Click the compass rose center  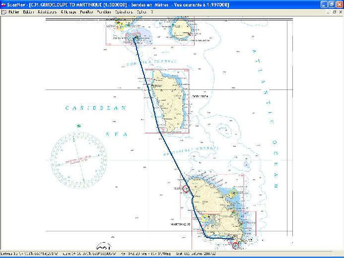[78, 160]
